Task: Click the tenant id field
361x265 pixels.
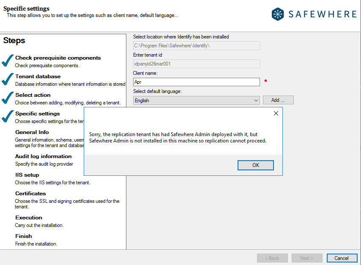Action: pos(197,64)
